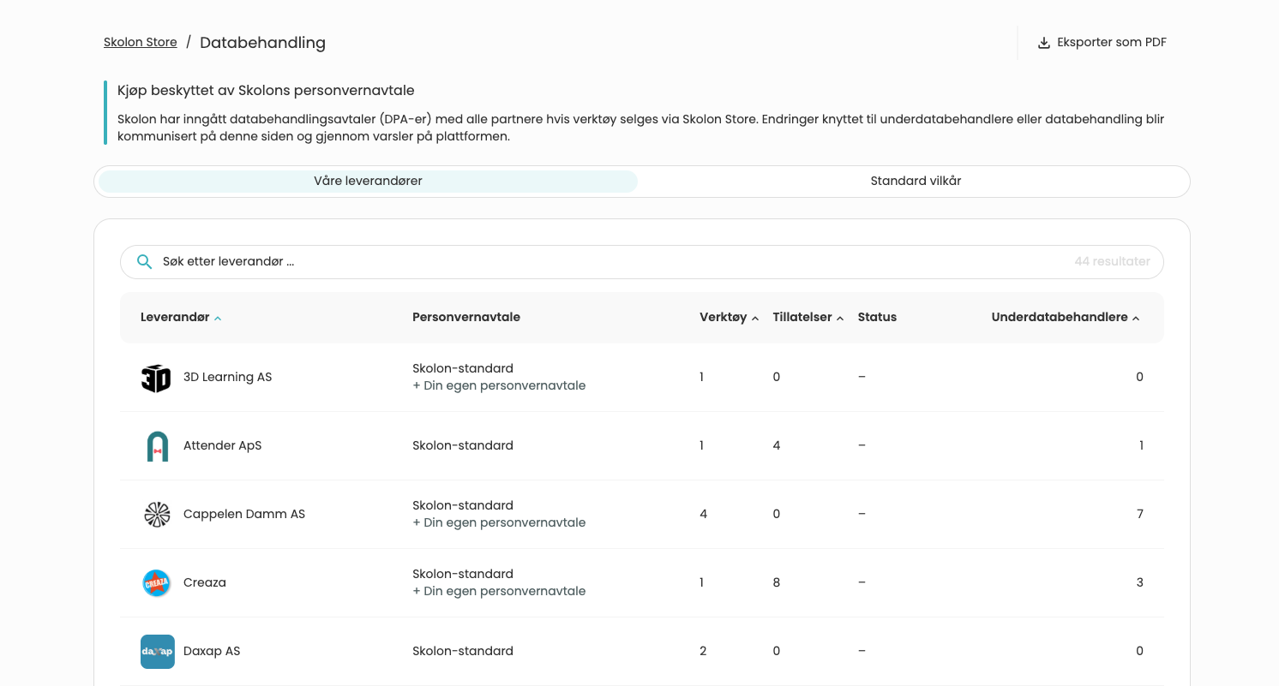
Task: Click the magnifying glass search icon
Action: point(145,262)
